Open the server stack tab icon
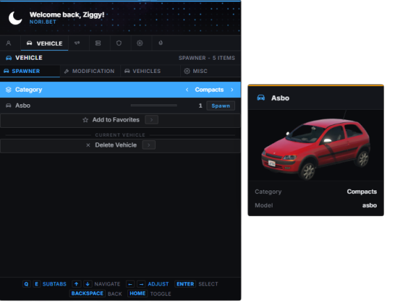Viewport: 395px width, 305px height. tap(98, 43)
